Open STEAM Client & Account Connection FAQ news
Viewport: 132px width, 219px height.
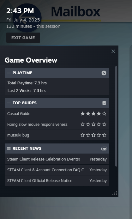(57, 170)
